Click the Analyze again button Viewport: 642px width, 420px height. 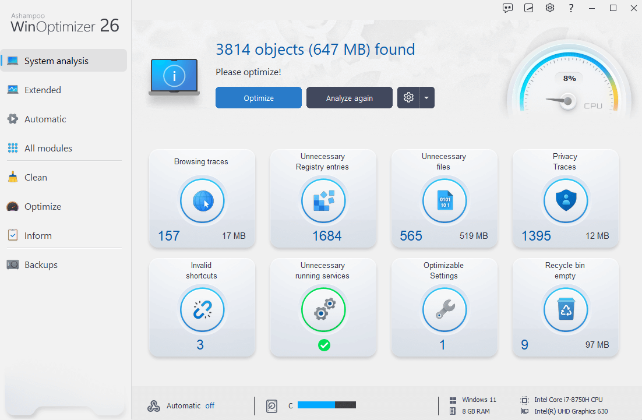(x=349, y=97)
